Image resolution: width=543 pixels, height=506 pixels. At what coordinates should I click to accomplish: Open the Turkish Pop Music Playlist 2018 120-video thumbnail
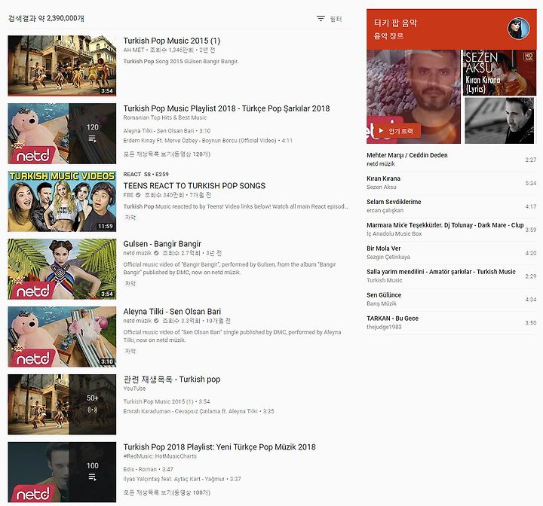point(62,133)
